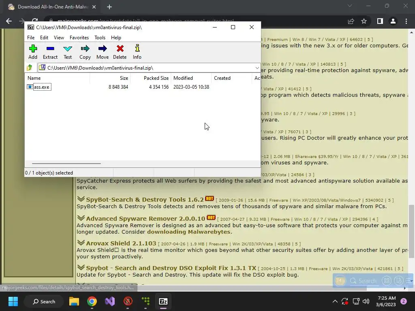Open the volume speaker icon

coord(366,301)
